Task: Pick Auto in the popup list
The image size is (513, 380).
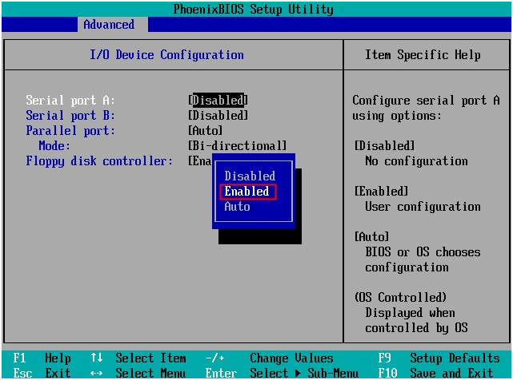Action: pyautogui.click(x=237, y=207)
